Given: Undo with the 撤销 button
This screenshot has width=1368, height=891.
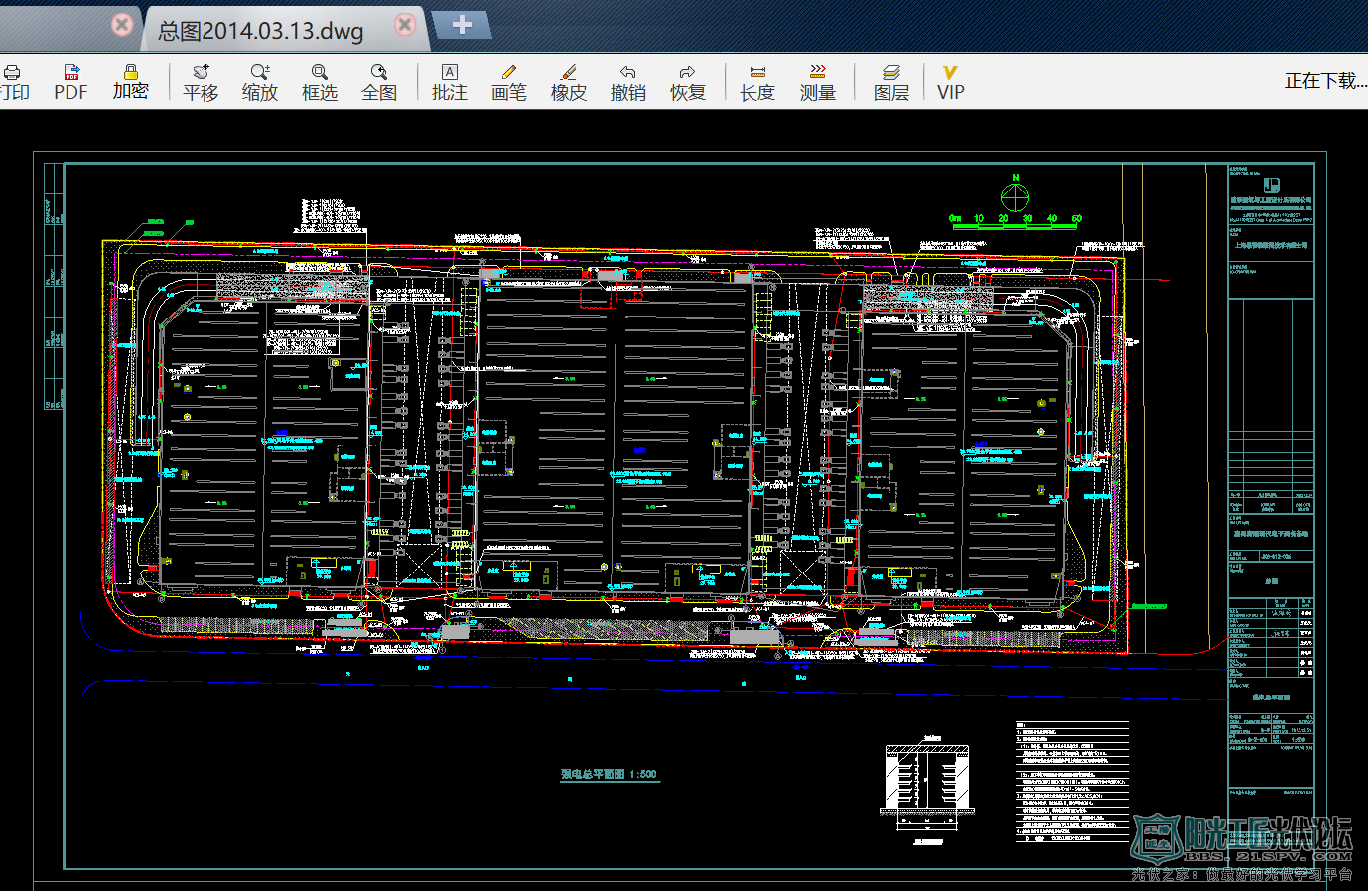Looking at the screenshot, I should [628, 82].
